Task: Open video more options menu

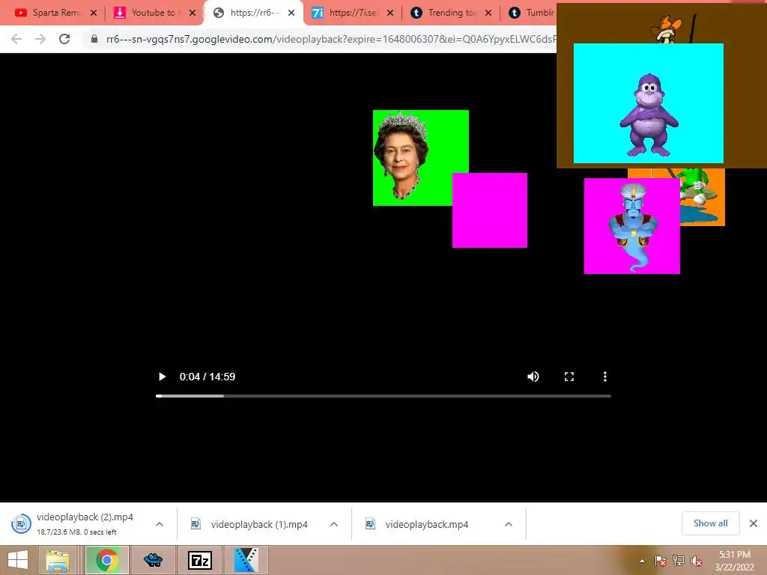Action: 605,377
